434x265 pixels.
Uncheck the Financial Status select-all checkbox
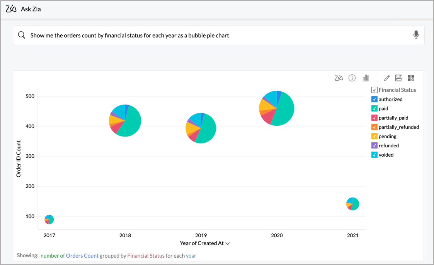pyautogui.click(x=374, y=90)
